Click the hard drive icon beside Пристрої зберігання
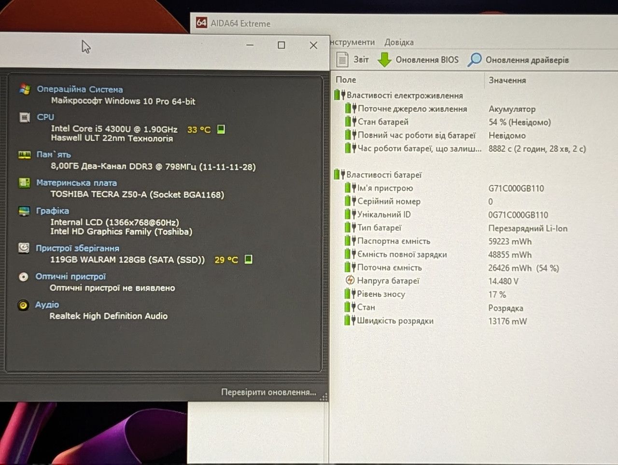This screenshot has height=465, width=618. coord(23,248)
